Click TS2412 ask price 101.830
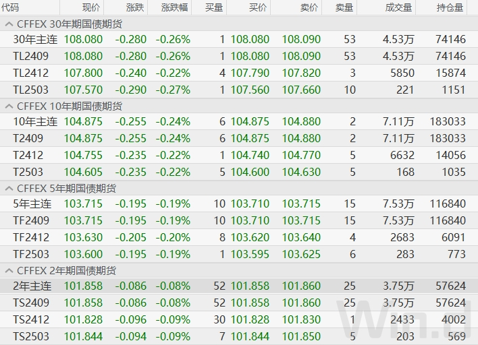 click(301, 320)
